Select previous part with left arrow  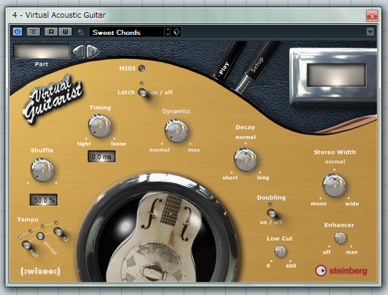(79, 52)
